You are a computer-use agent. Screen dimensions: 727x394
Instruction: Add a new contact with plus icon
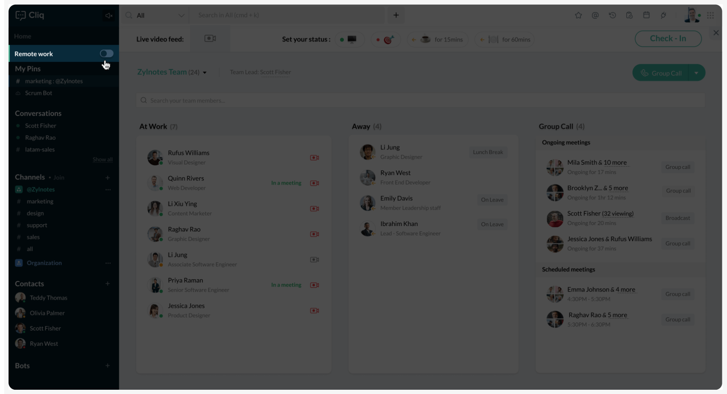point(108,284)
